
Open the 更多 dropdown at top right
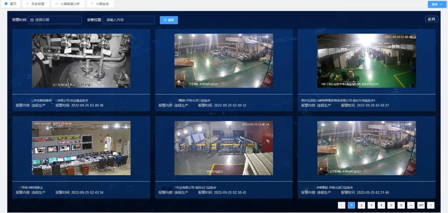point(436,4)
